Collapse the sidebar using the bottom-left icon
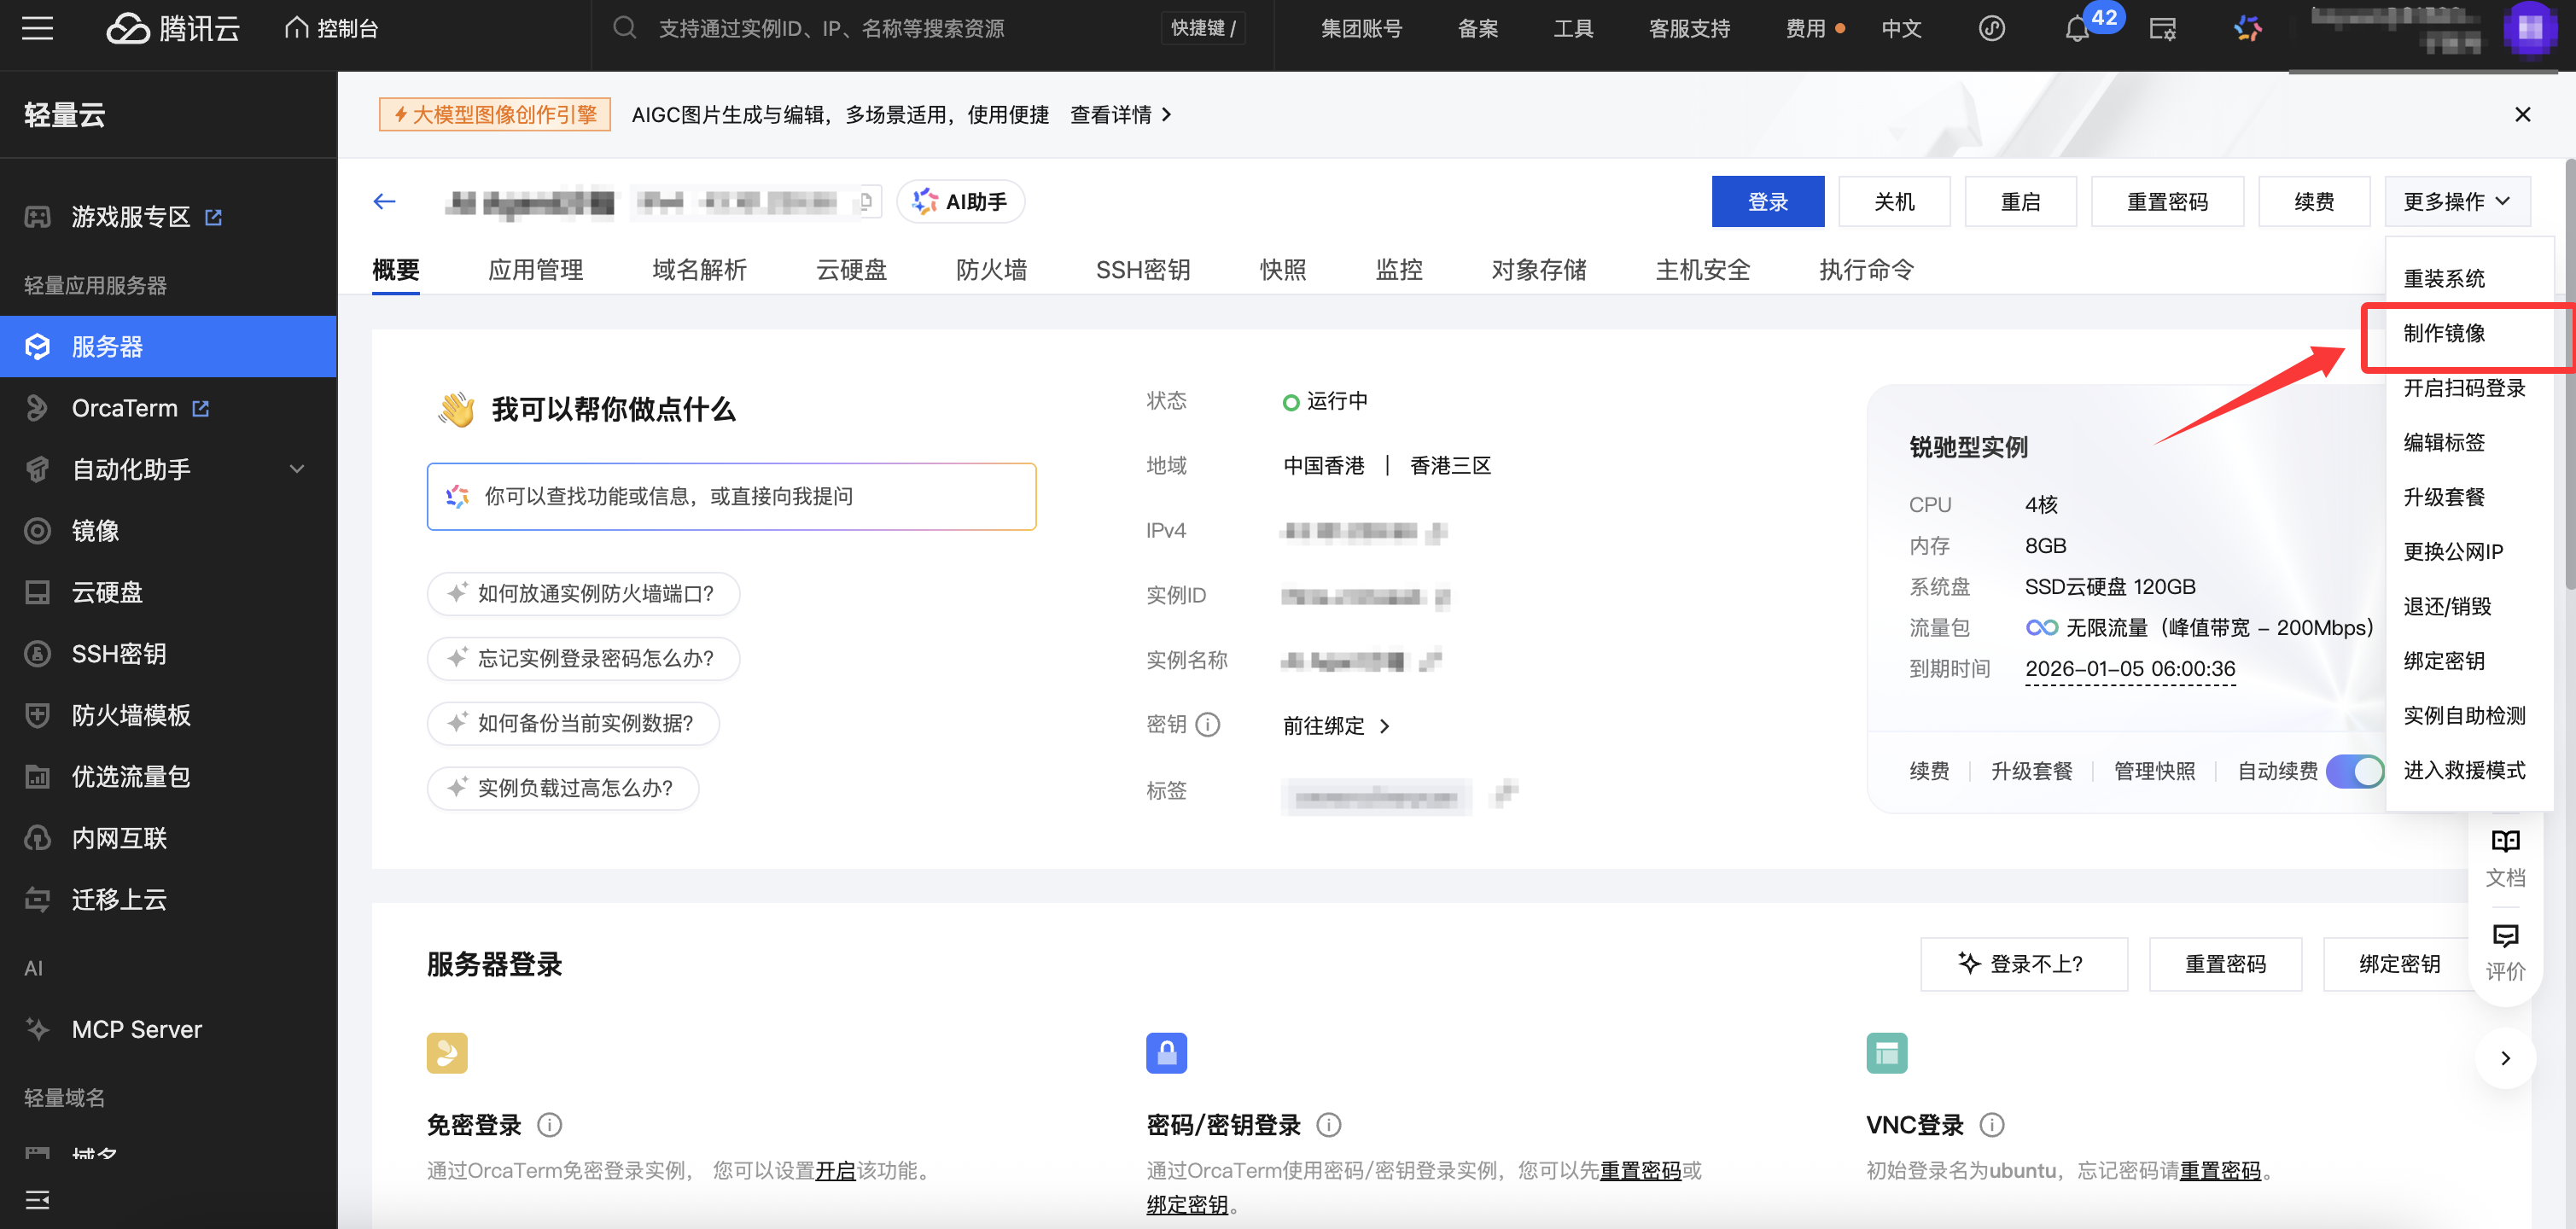 click(37, 1199)
